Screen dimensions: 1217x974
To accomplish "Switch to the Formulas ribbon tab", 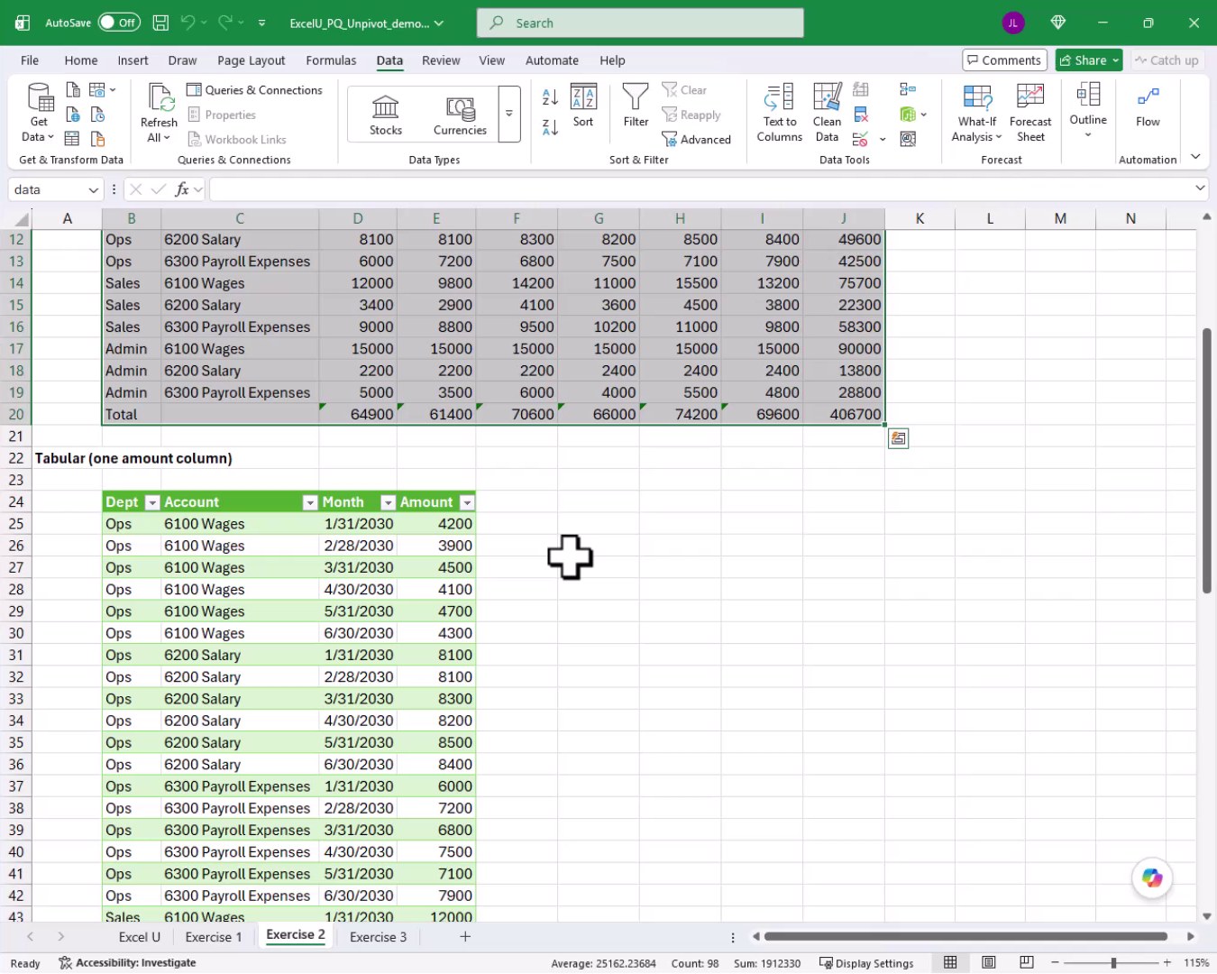I will coord(331,60).
